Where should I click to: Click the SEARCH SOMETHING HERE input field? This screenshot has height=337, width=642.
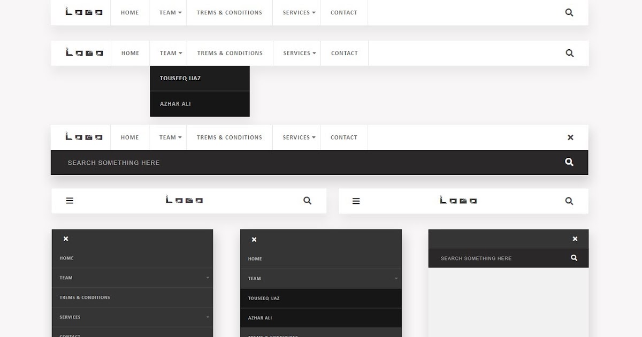click(160, 162)
